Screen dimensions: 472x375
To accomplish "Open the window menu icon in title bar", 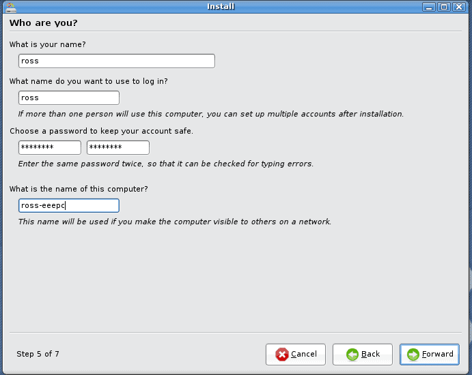I will coord(10,7).
